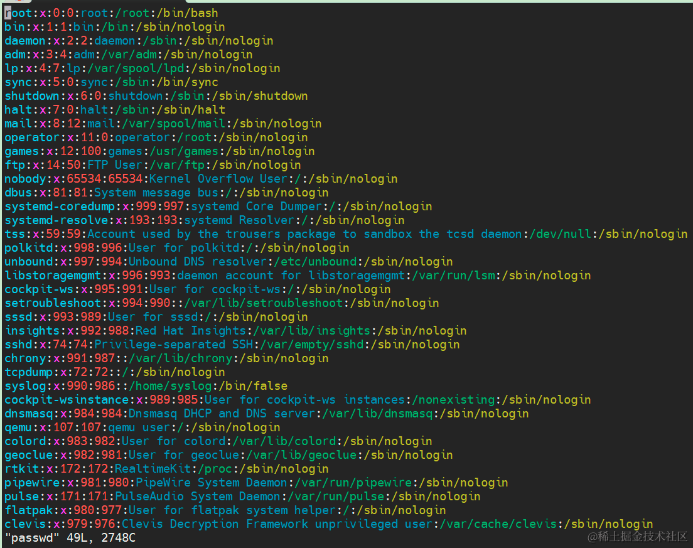The width and height of the screenshot is (693, 548).
Task: Click the "setroubleshoot" username at line start
Action: [53, 303]
